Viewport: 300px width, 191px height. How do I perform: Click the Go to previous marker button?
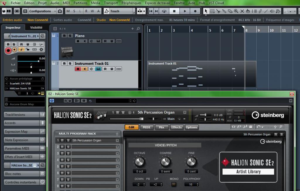click(151, 11)
